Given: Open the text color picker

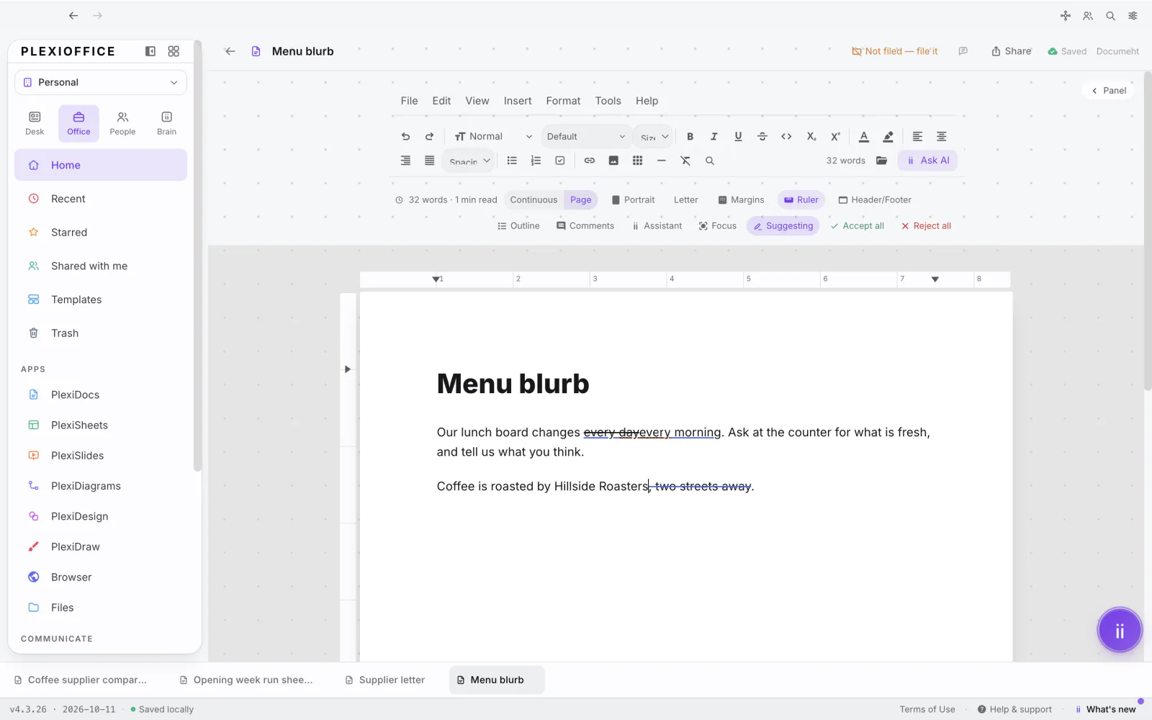Looking at the screenshot, I should click(864, 136).
